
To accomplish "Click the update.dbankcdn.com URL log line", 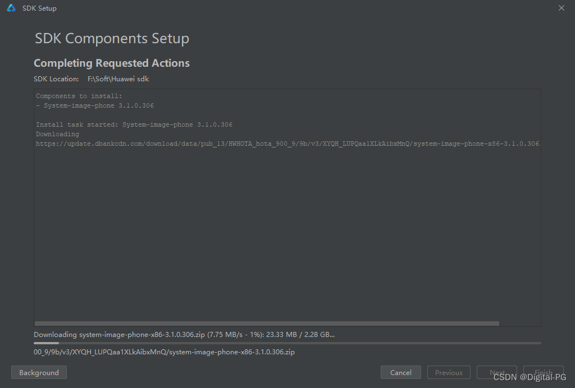I will click(287, 144).
